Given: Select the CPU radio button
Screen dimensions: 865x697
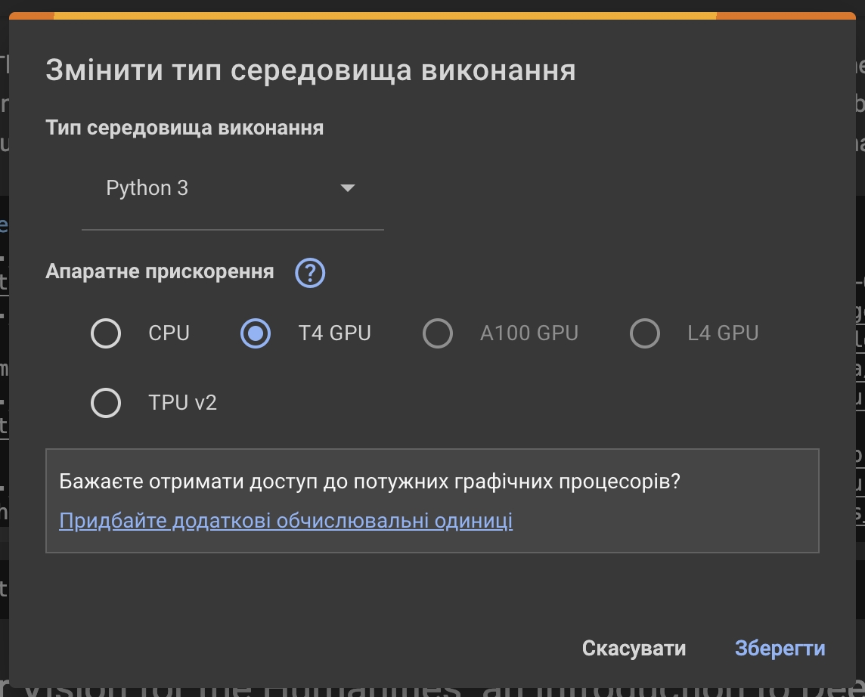Looking at the screenshot, I should (x=106, y=333).
